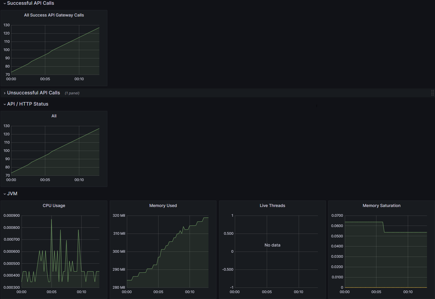
Task: Click the 00:00 label in Memory Saturation
Action: coord(345,292)
